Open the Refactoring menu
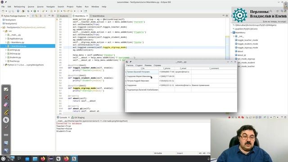The height and width of the screenshot is (162, 288). (x=19, y=7)
